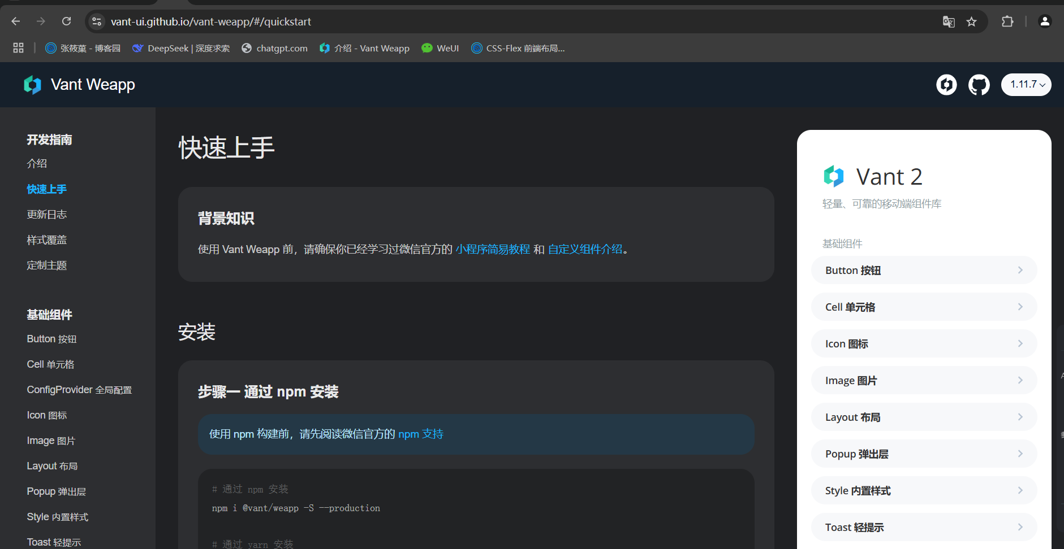Open 介绍 in the sidebar
Image resolution: width=1064 pixels, height=549 pixels.
(x=37, y=164)
